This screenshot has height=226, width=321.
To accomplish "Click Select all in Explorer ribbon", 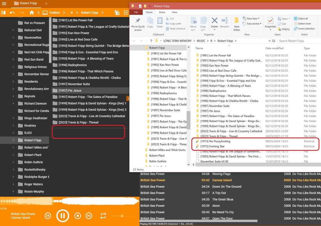I will (301, 19).
